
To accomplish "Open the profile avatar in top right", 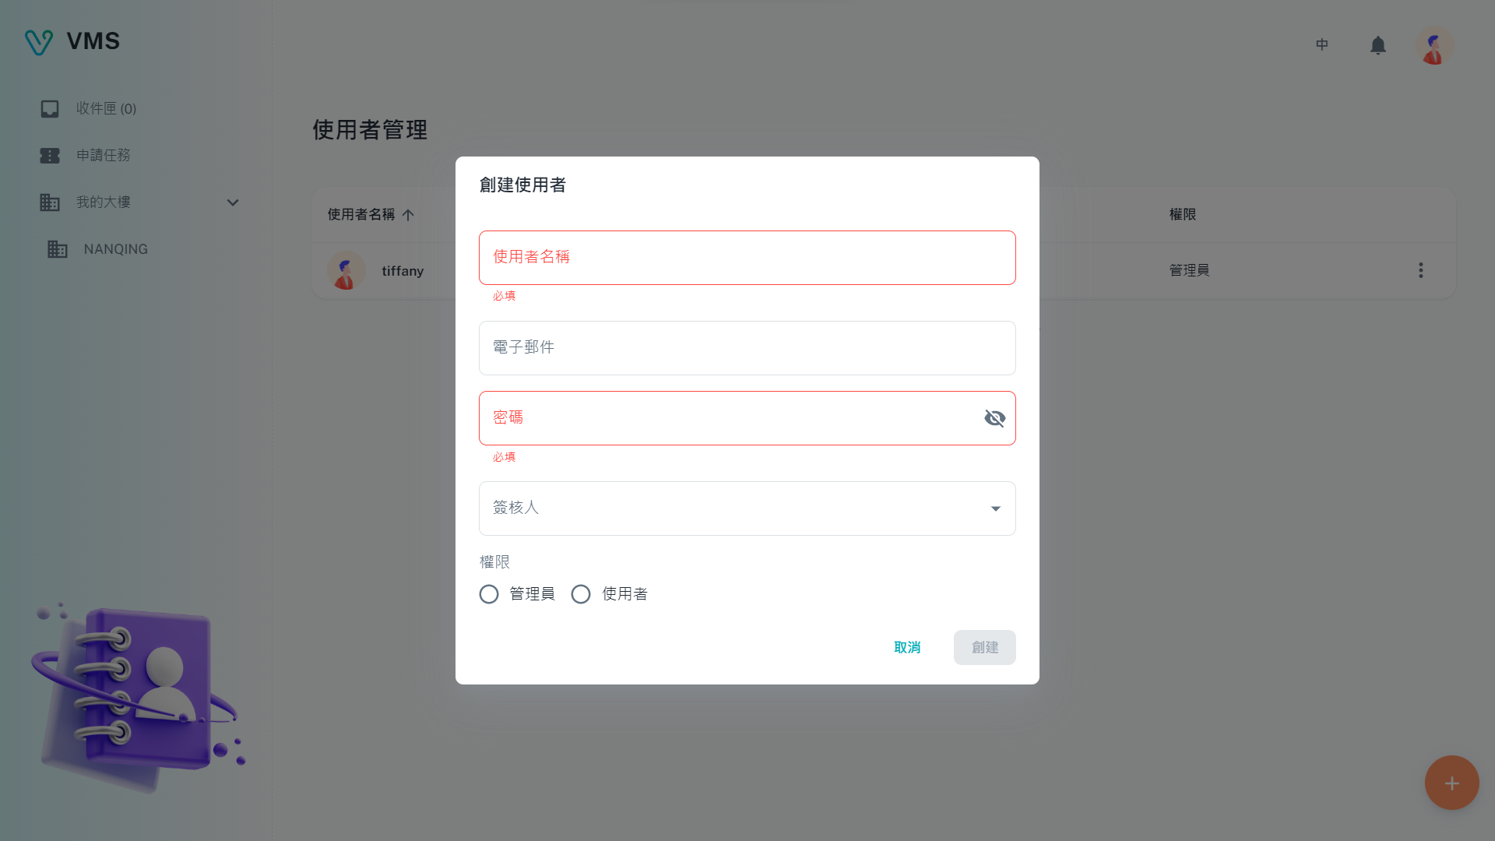I will (1433, 46).
